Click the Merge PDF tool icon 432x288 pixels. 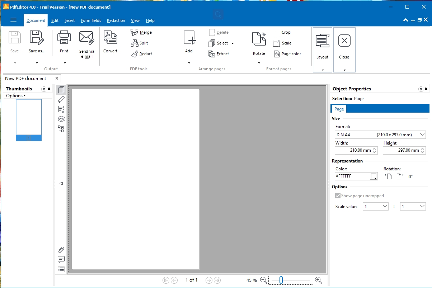tap(135, 33)
